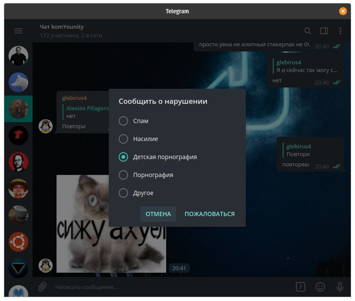
Task: Open the hamburger main menu
Action: (x=18, y=31)
